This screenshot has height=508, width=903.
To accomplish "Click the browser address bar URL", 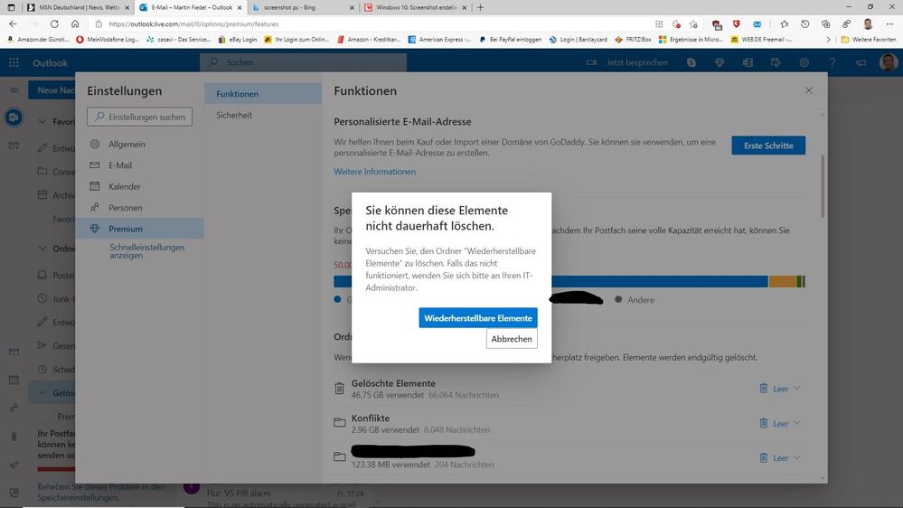I will (x=193, y=24).
